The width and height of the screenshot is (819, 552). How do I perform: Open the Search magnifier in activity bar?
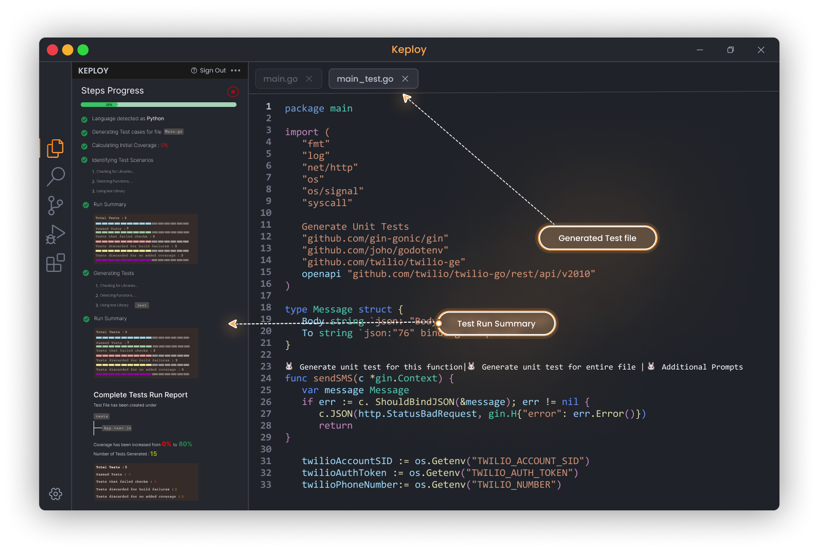tap(56, 176)
